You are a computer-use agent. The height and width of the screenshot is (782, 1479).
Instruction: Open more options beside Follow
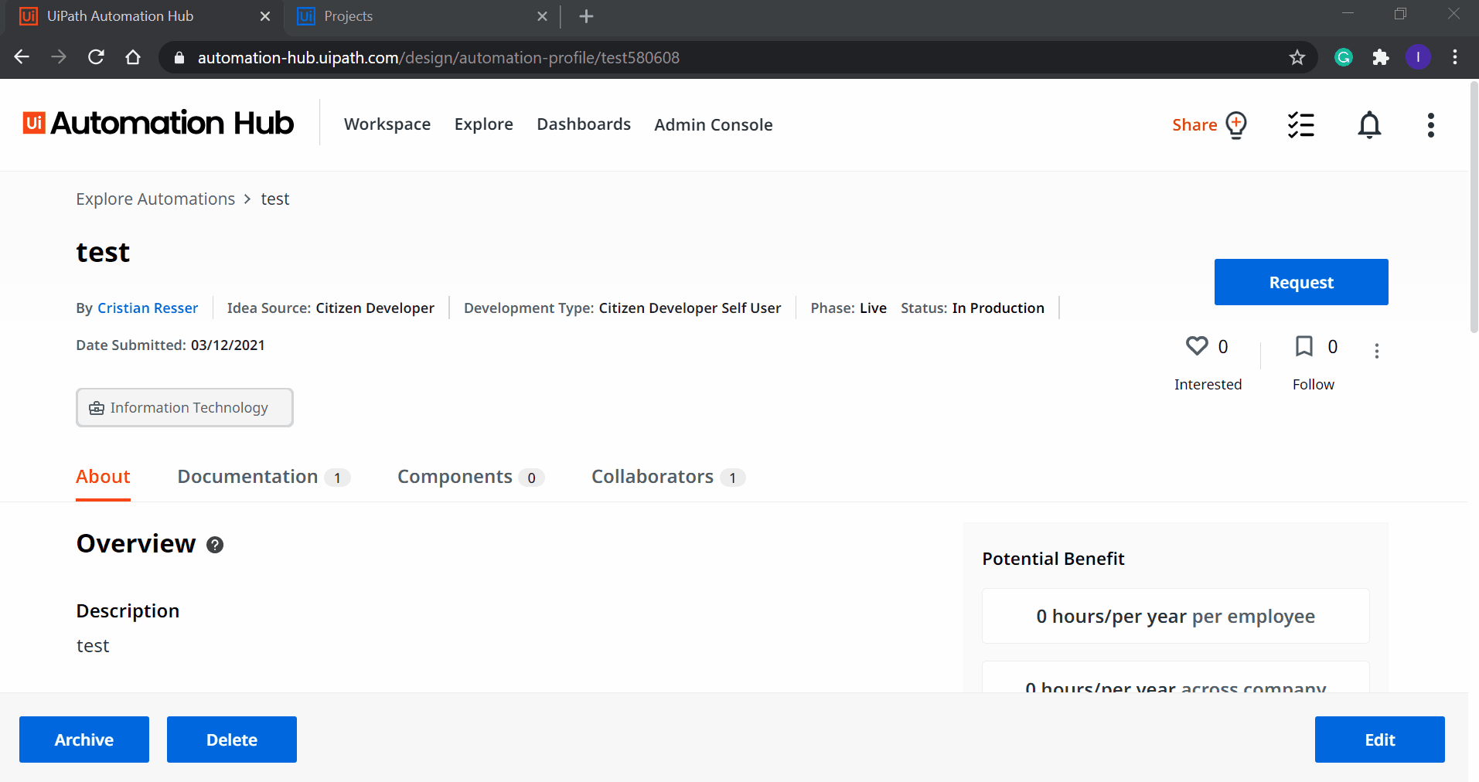(1377, 351)
